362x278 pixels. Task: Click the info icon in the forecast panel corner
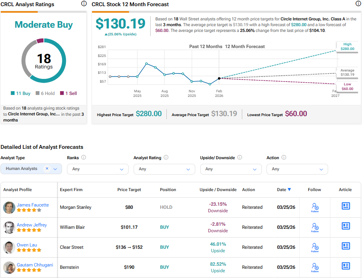357,3
